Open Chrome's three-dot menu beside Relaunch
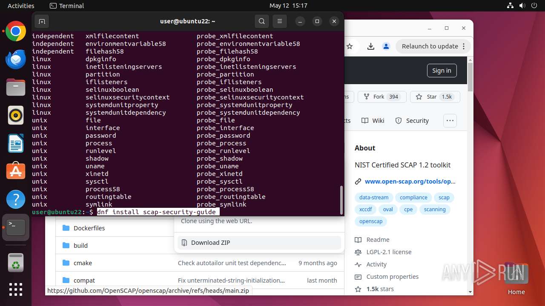 pyautogui.click(x=464, y=46)
